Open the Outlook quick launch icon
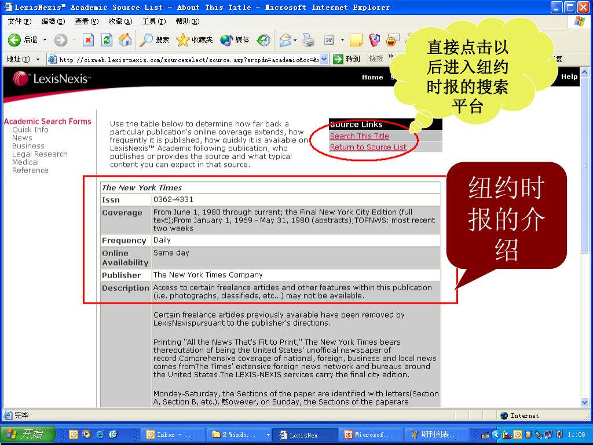This screenshot has width=593, height=445. click(74, 435)
